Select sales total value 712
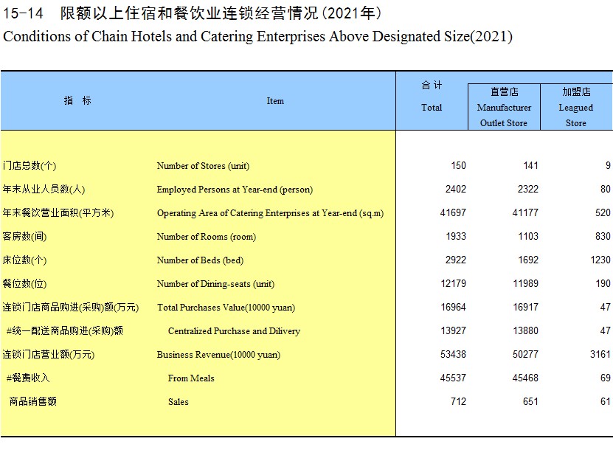Screen dimensions: 613x461 coord(458,401)
